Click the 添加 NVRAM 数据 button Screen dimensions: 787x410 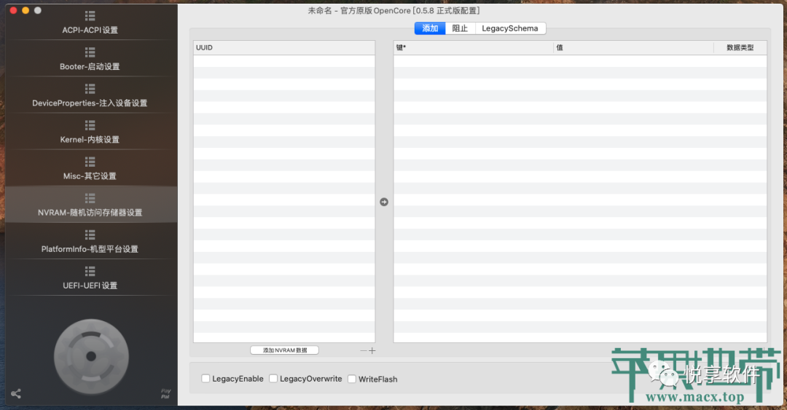pos(285,350)
